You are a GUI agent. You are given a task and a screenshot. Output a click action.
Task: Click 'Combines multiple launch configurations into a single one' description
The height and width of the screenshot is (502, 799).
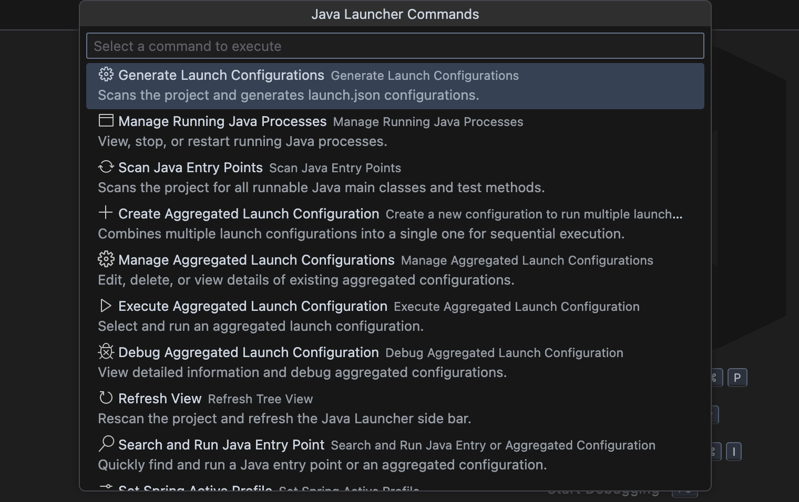click(x=361, y=234)
